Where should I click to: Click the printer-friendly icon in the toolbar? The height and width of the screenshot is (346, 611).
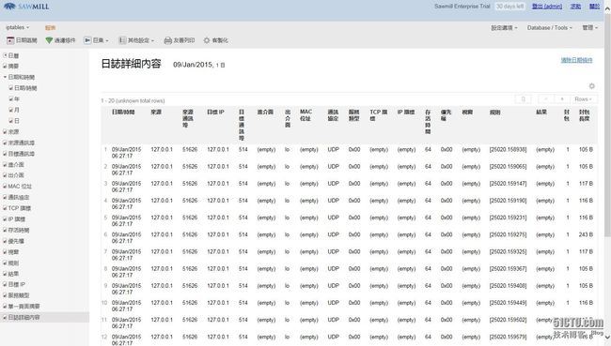tap(168, 40)
